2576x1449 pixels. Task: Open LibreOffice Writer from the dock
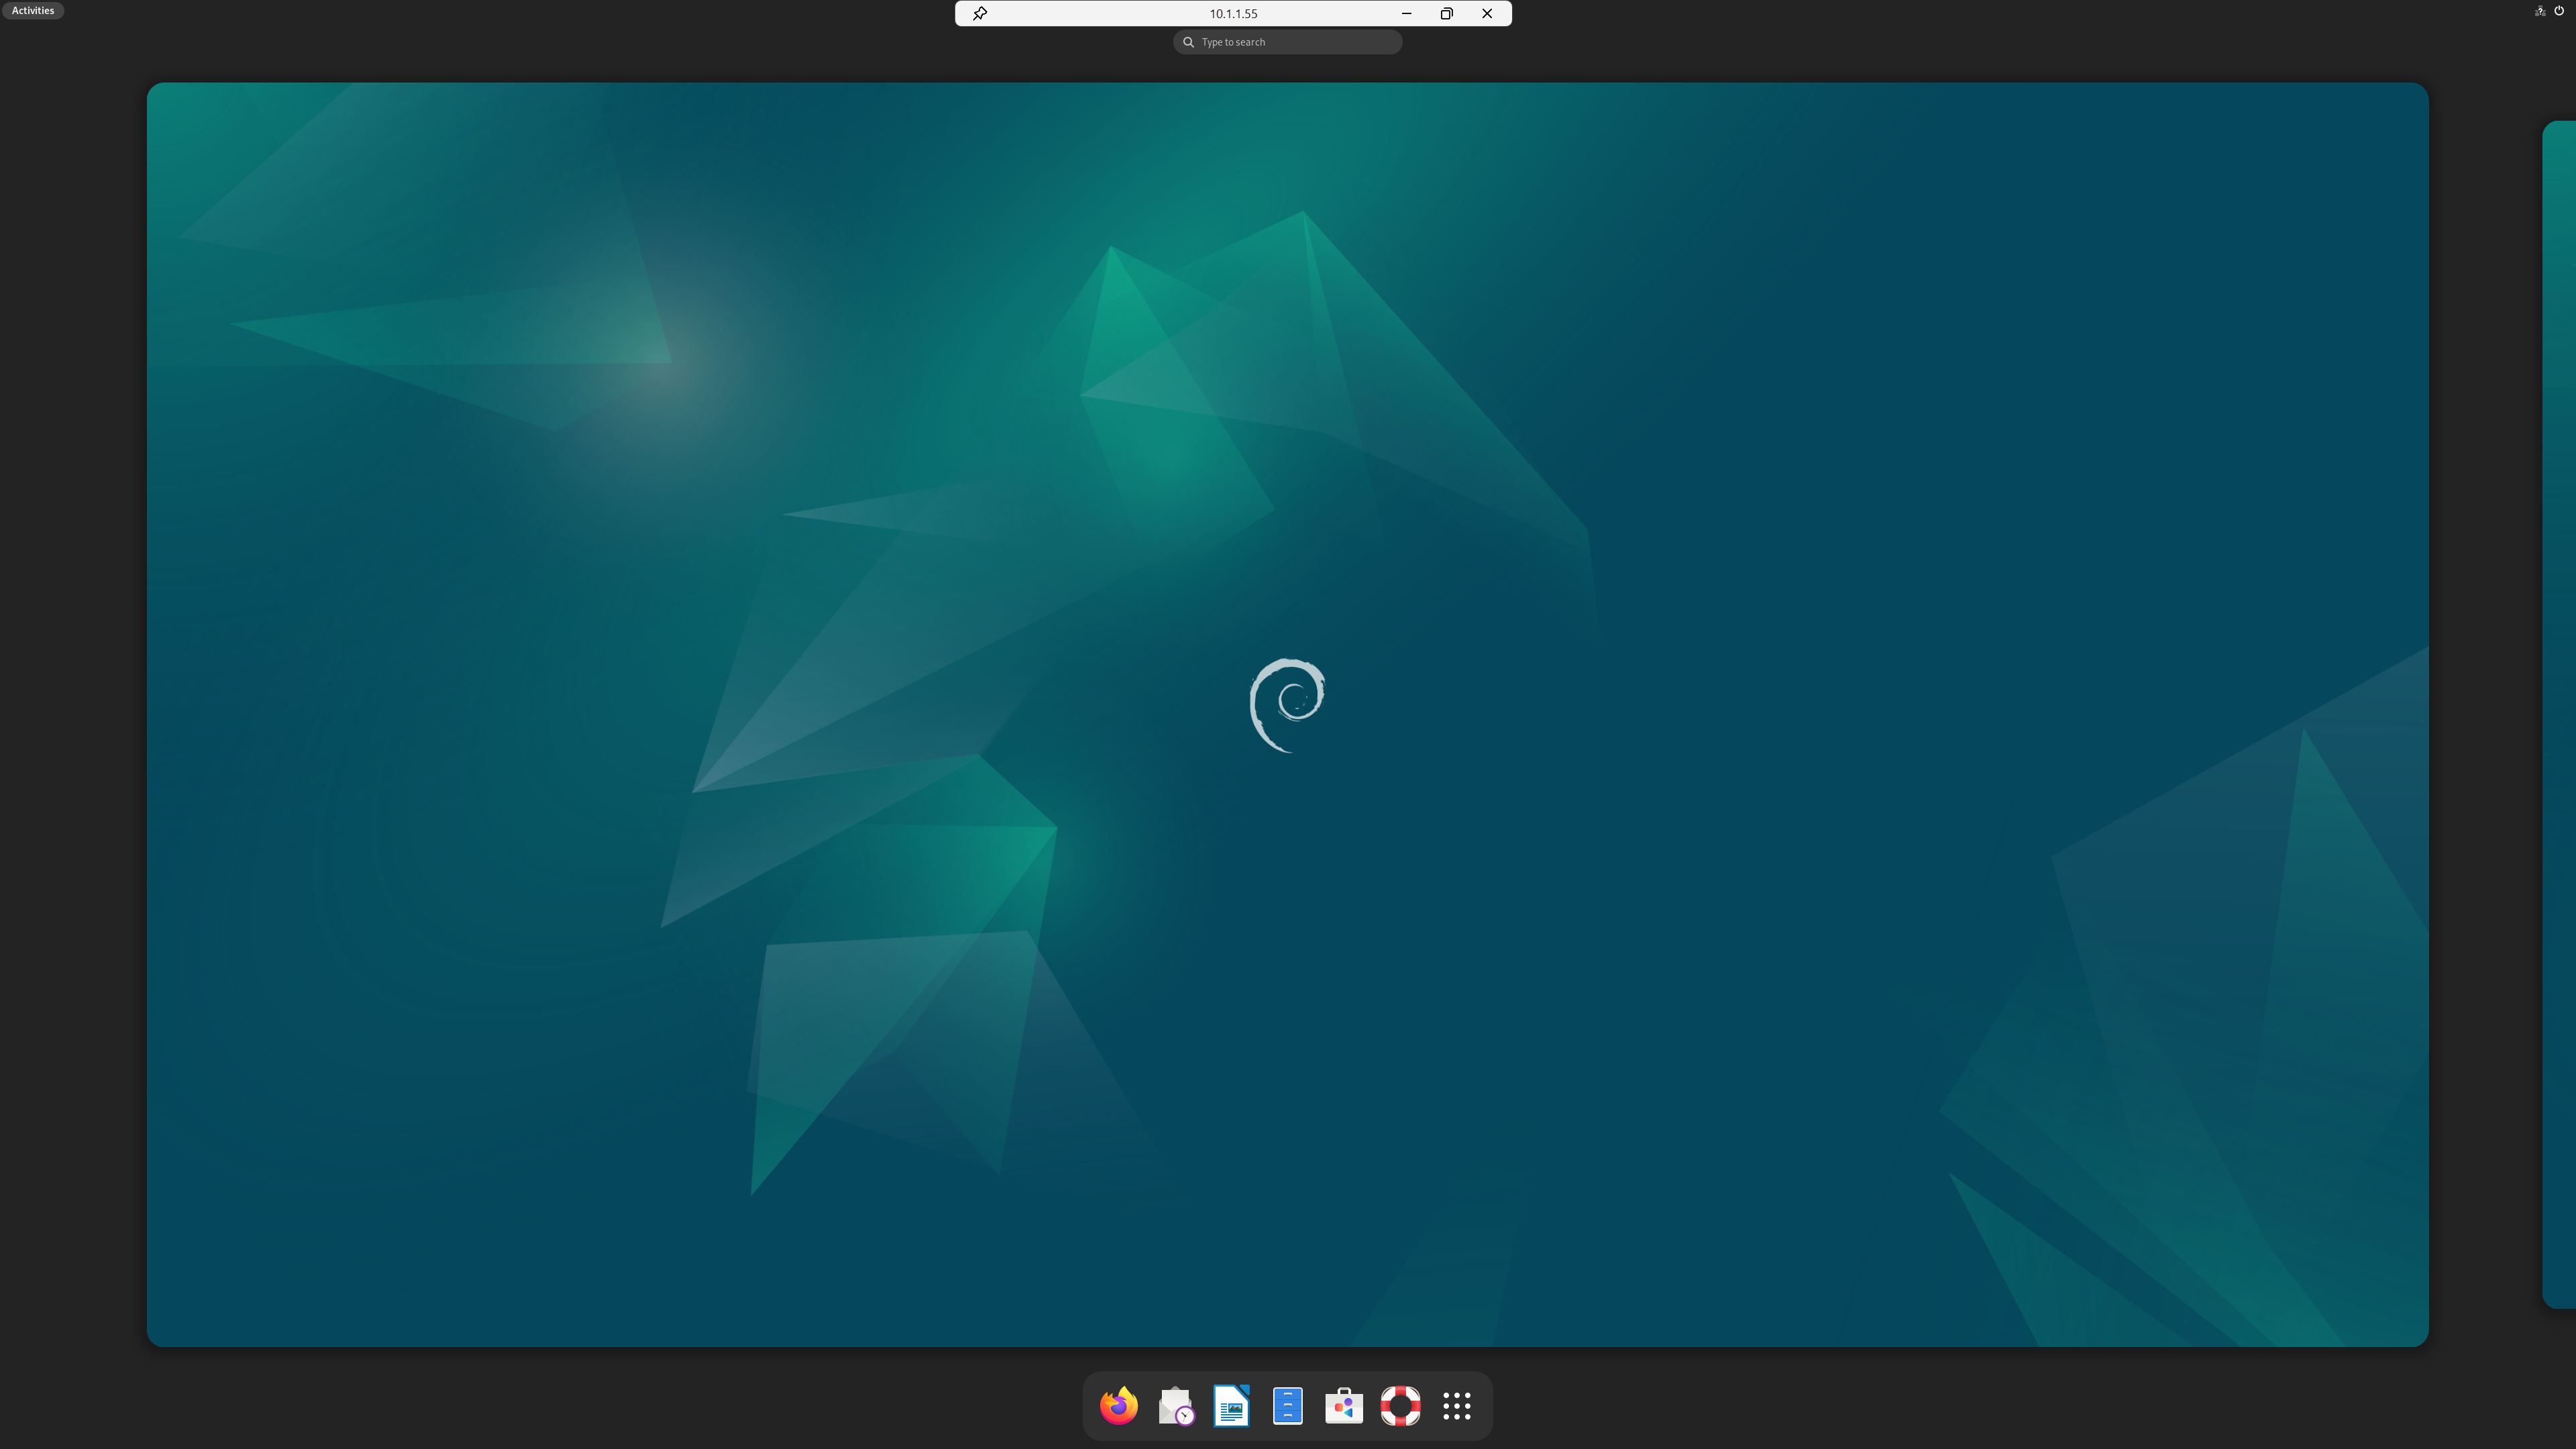[x=1231, y=1405]
